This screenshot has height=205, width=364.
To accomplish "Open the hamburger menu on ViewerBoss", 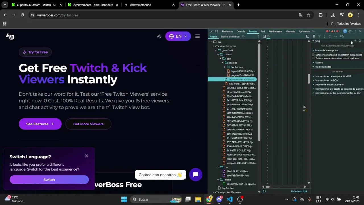I will click(x=197, y=36).
